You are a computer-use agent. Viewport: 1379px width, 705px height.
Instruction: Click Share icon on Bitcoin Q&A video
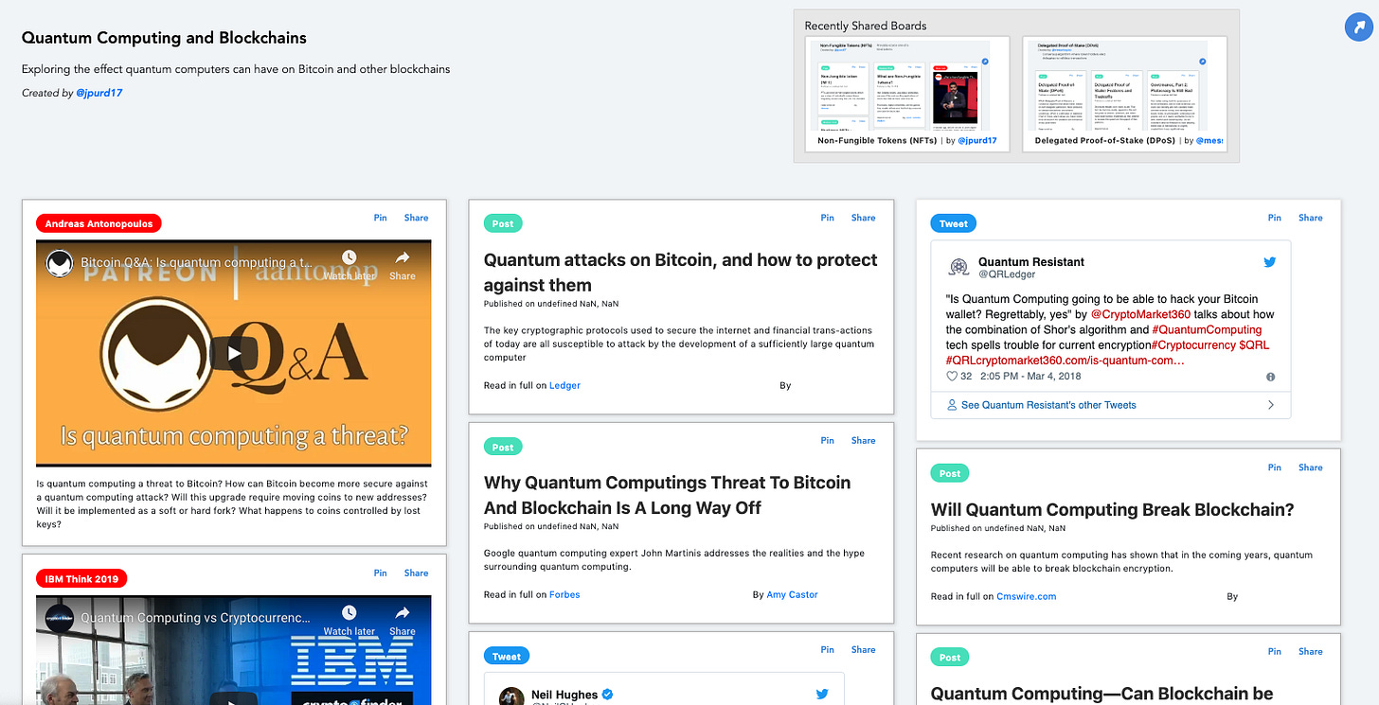pyautogui.click(x=402, y=266)
